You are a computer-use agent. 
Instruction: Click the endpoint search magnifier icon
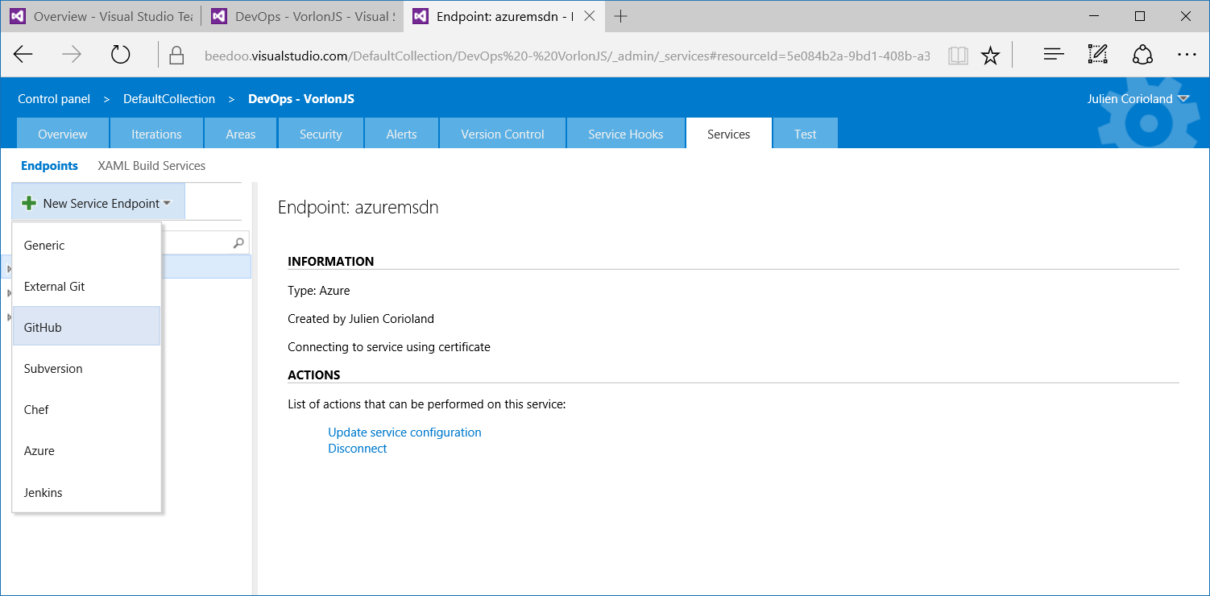tap(238, 242)
